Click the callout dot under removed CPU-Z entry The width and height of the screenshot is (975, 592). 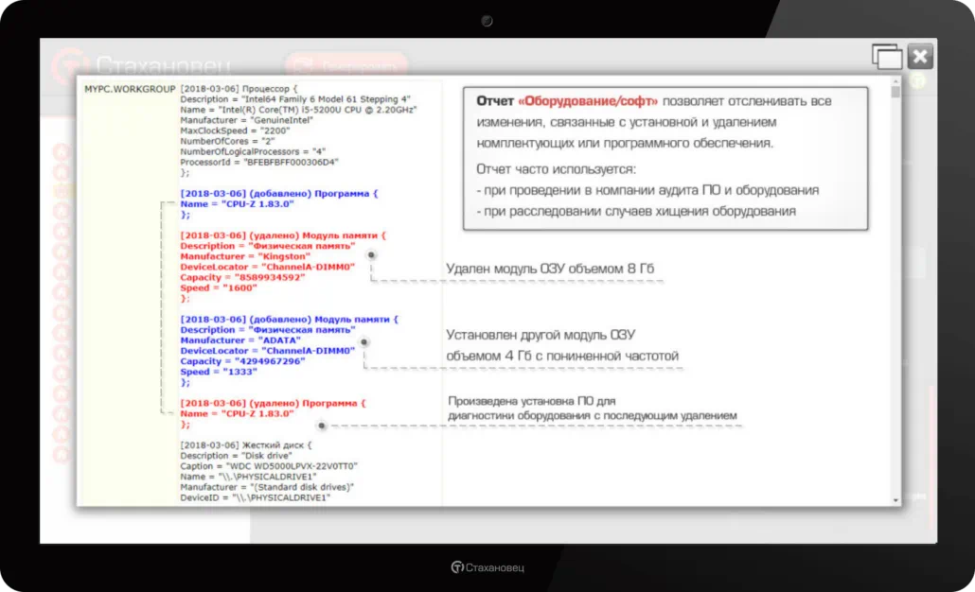point(322,426)
